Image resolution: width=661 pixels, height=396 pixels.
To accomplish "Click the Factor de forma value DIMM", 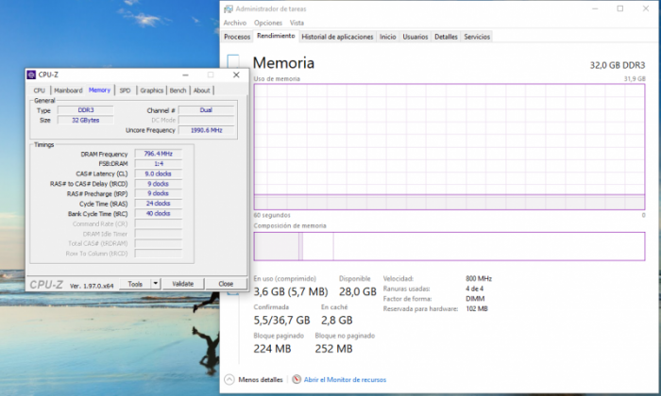I will (x=475, y=299).
